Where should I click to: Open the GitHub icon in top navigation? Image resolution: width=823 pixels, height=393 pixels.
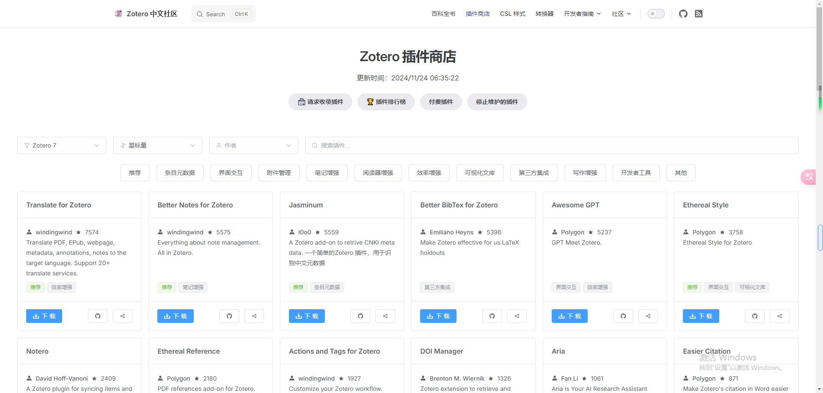pyautogui.click(x=683, y=14)
